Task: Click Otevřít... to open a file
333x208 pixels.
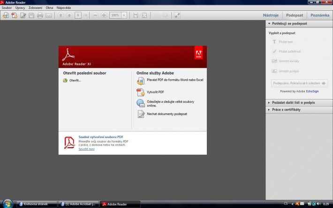Action: [x=75, y=80]
